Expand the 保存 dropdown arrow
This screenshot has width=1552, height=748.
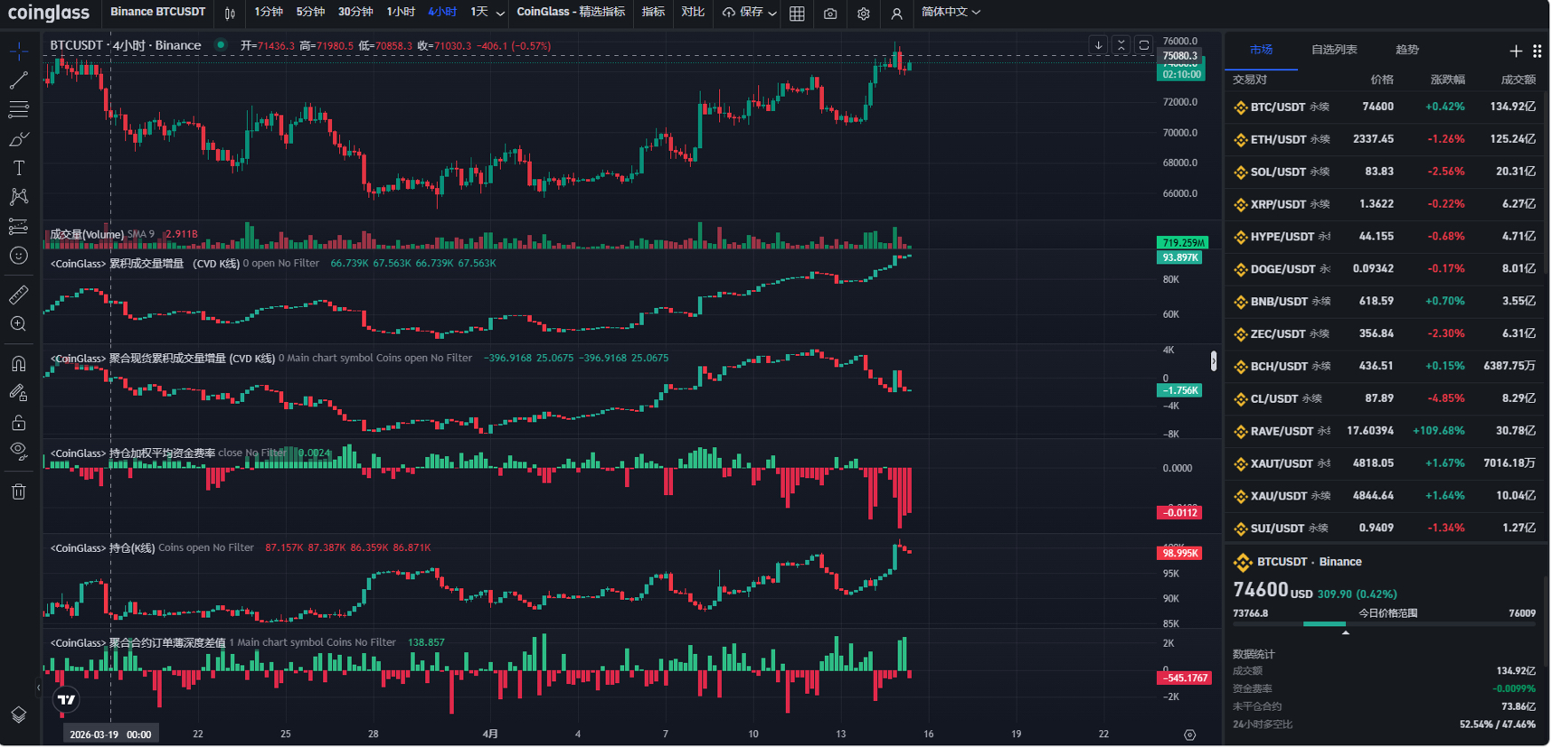pos(772,13)
